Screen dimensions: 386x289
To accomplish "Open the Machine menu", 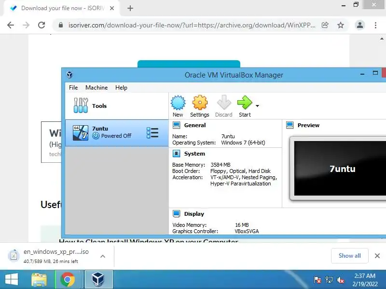I will click(x=96, y=88).
